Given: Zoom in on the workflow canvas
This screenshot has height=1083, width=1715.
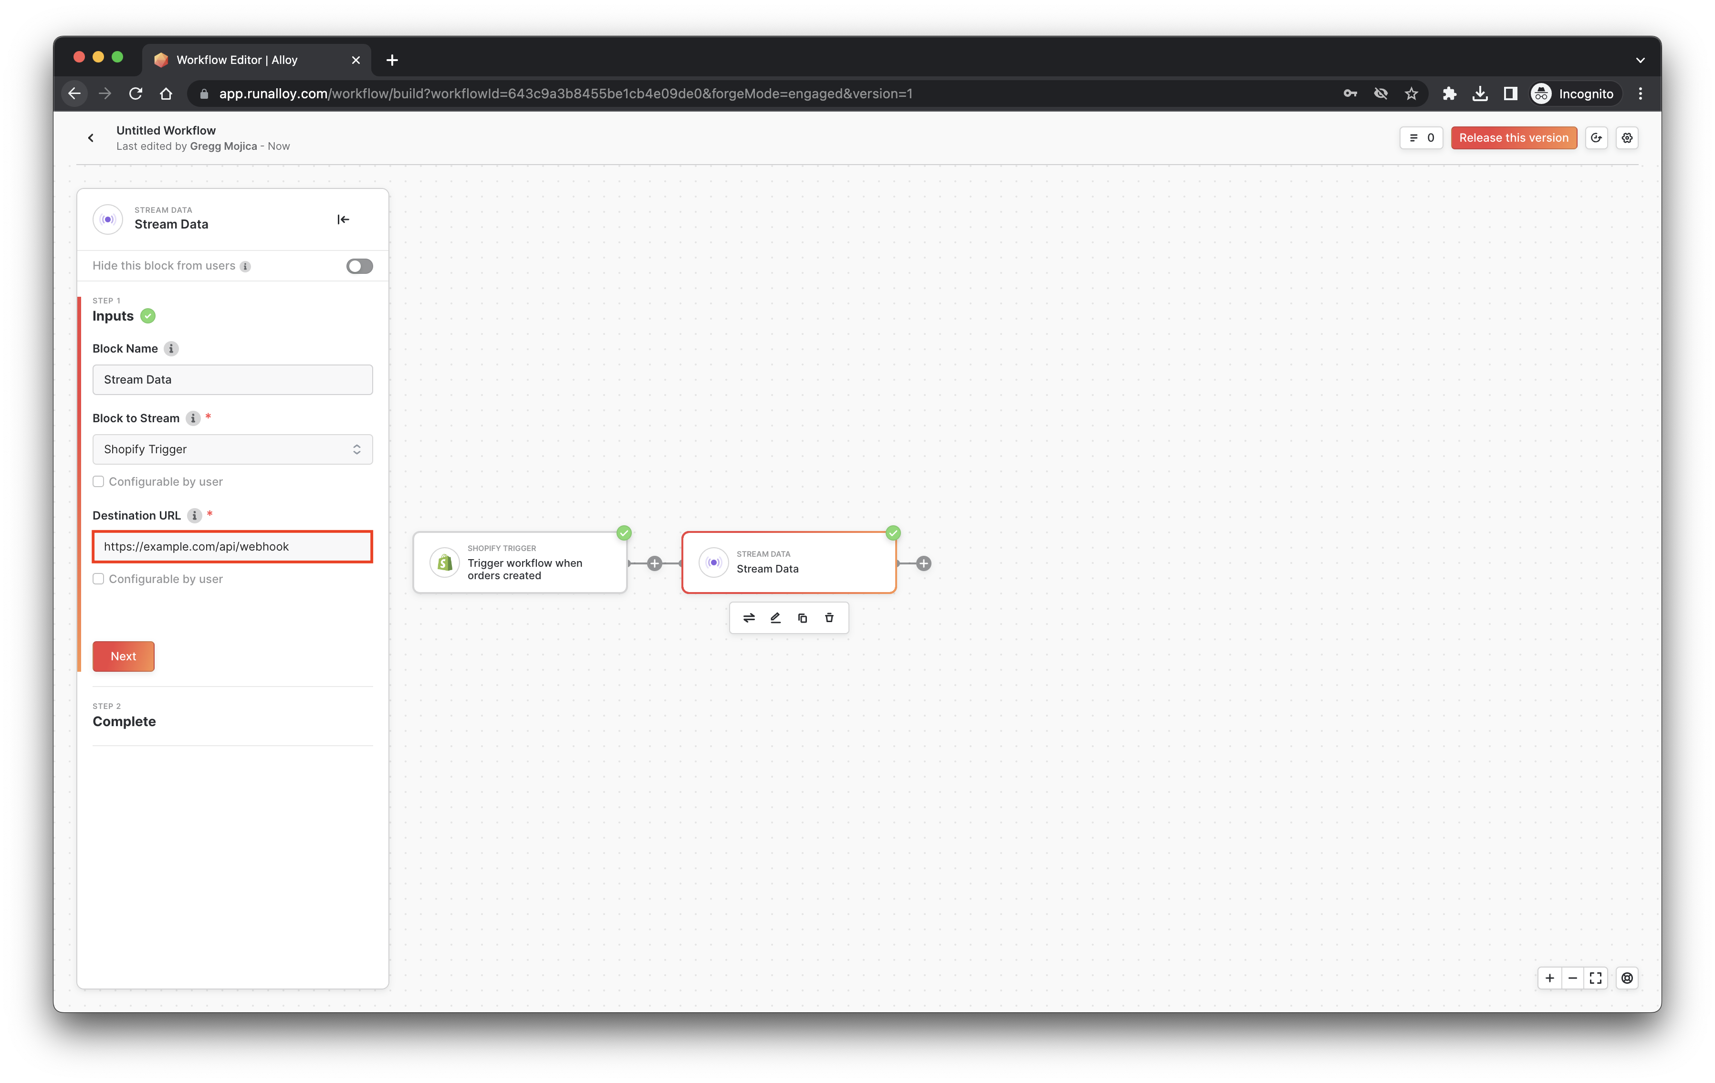Looking at the screenshot, I should pos(1550,978).
